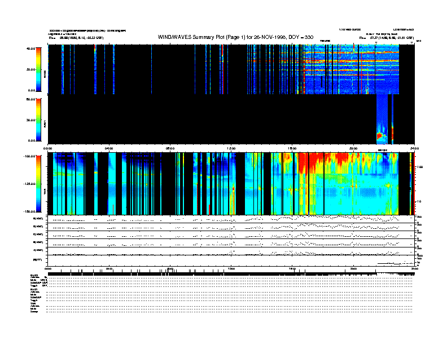Select the TNR color scale bar
Screen dimensions: 447x345
(38, 184)
